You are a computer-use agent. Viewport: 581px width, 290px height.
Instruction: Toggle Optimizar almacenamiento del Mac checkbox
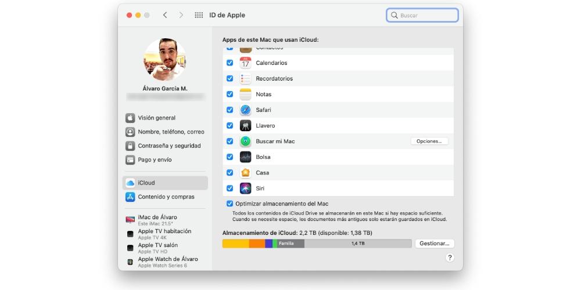[229, 204]
